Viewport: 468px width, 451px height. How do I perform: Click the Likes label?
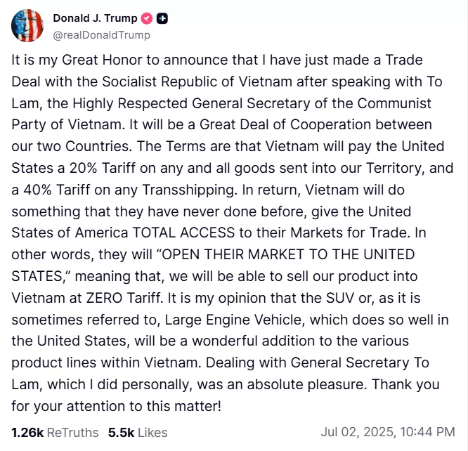[x=152, y=433]
